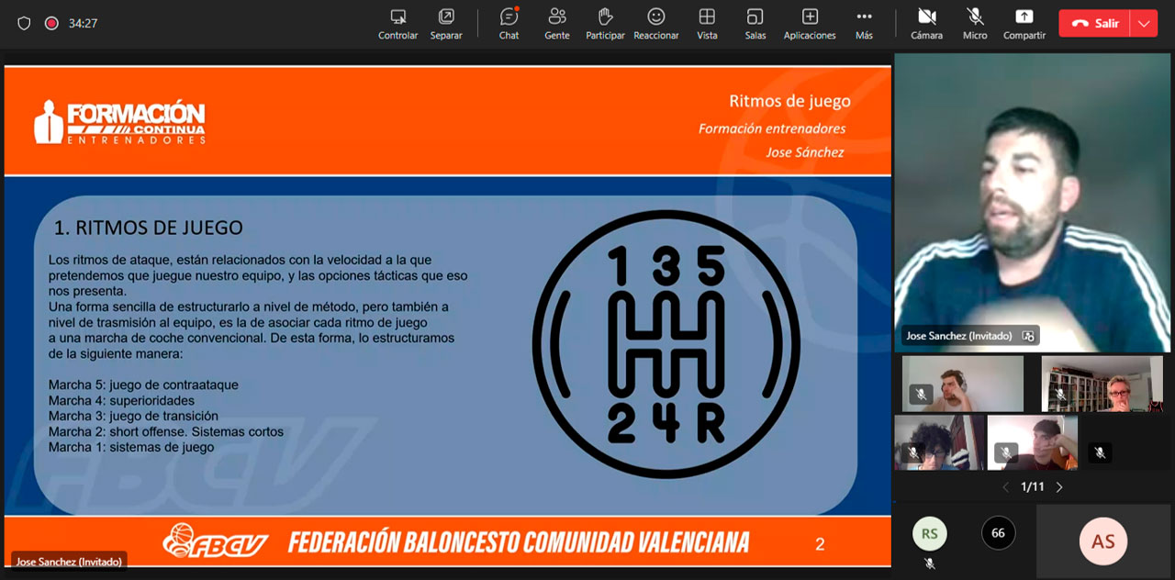The height and width of the screenshot is (580, 1175).
Task: Click the slide number 2
Action: click(x=820, y=544)
